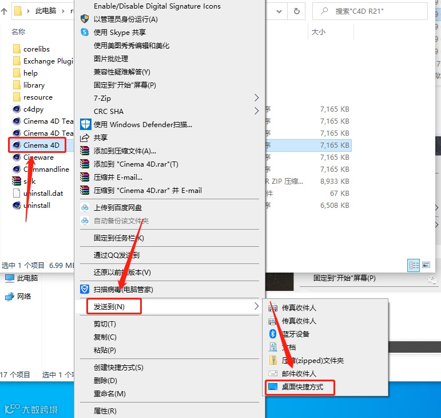Click the This PC icon in navigation pane

[x=10, y=278]
